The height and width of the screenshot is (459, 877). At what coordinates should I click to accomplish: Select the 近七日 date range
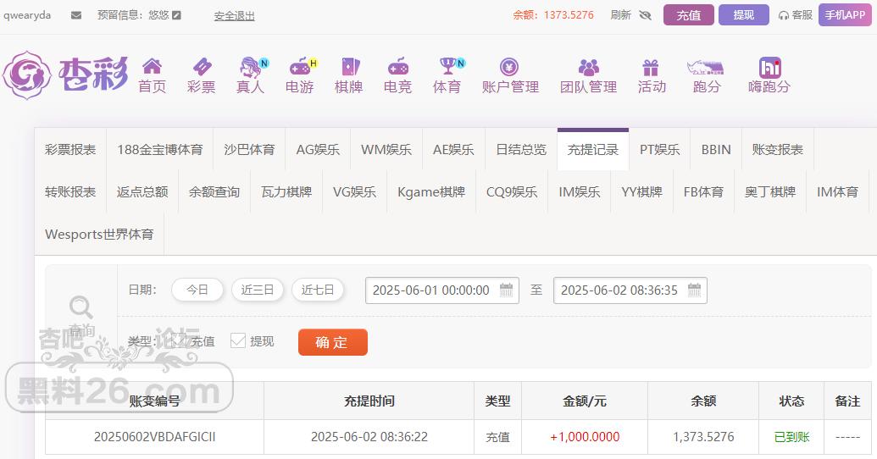(x=318, y=290)
